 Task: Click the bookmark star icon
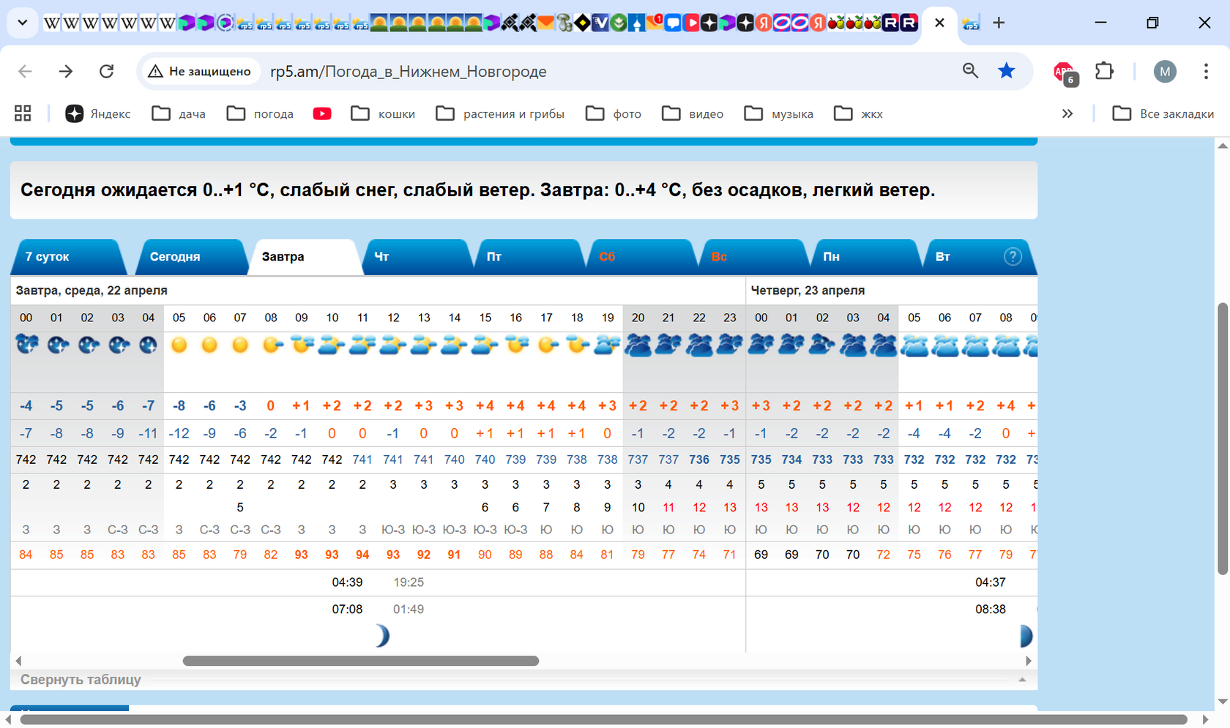click(x=1007, y=71)
